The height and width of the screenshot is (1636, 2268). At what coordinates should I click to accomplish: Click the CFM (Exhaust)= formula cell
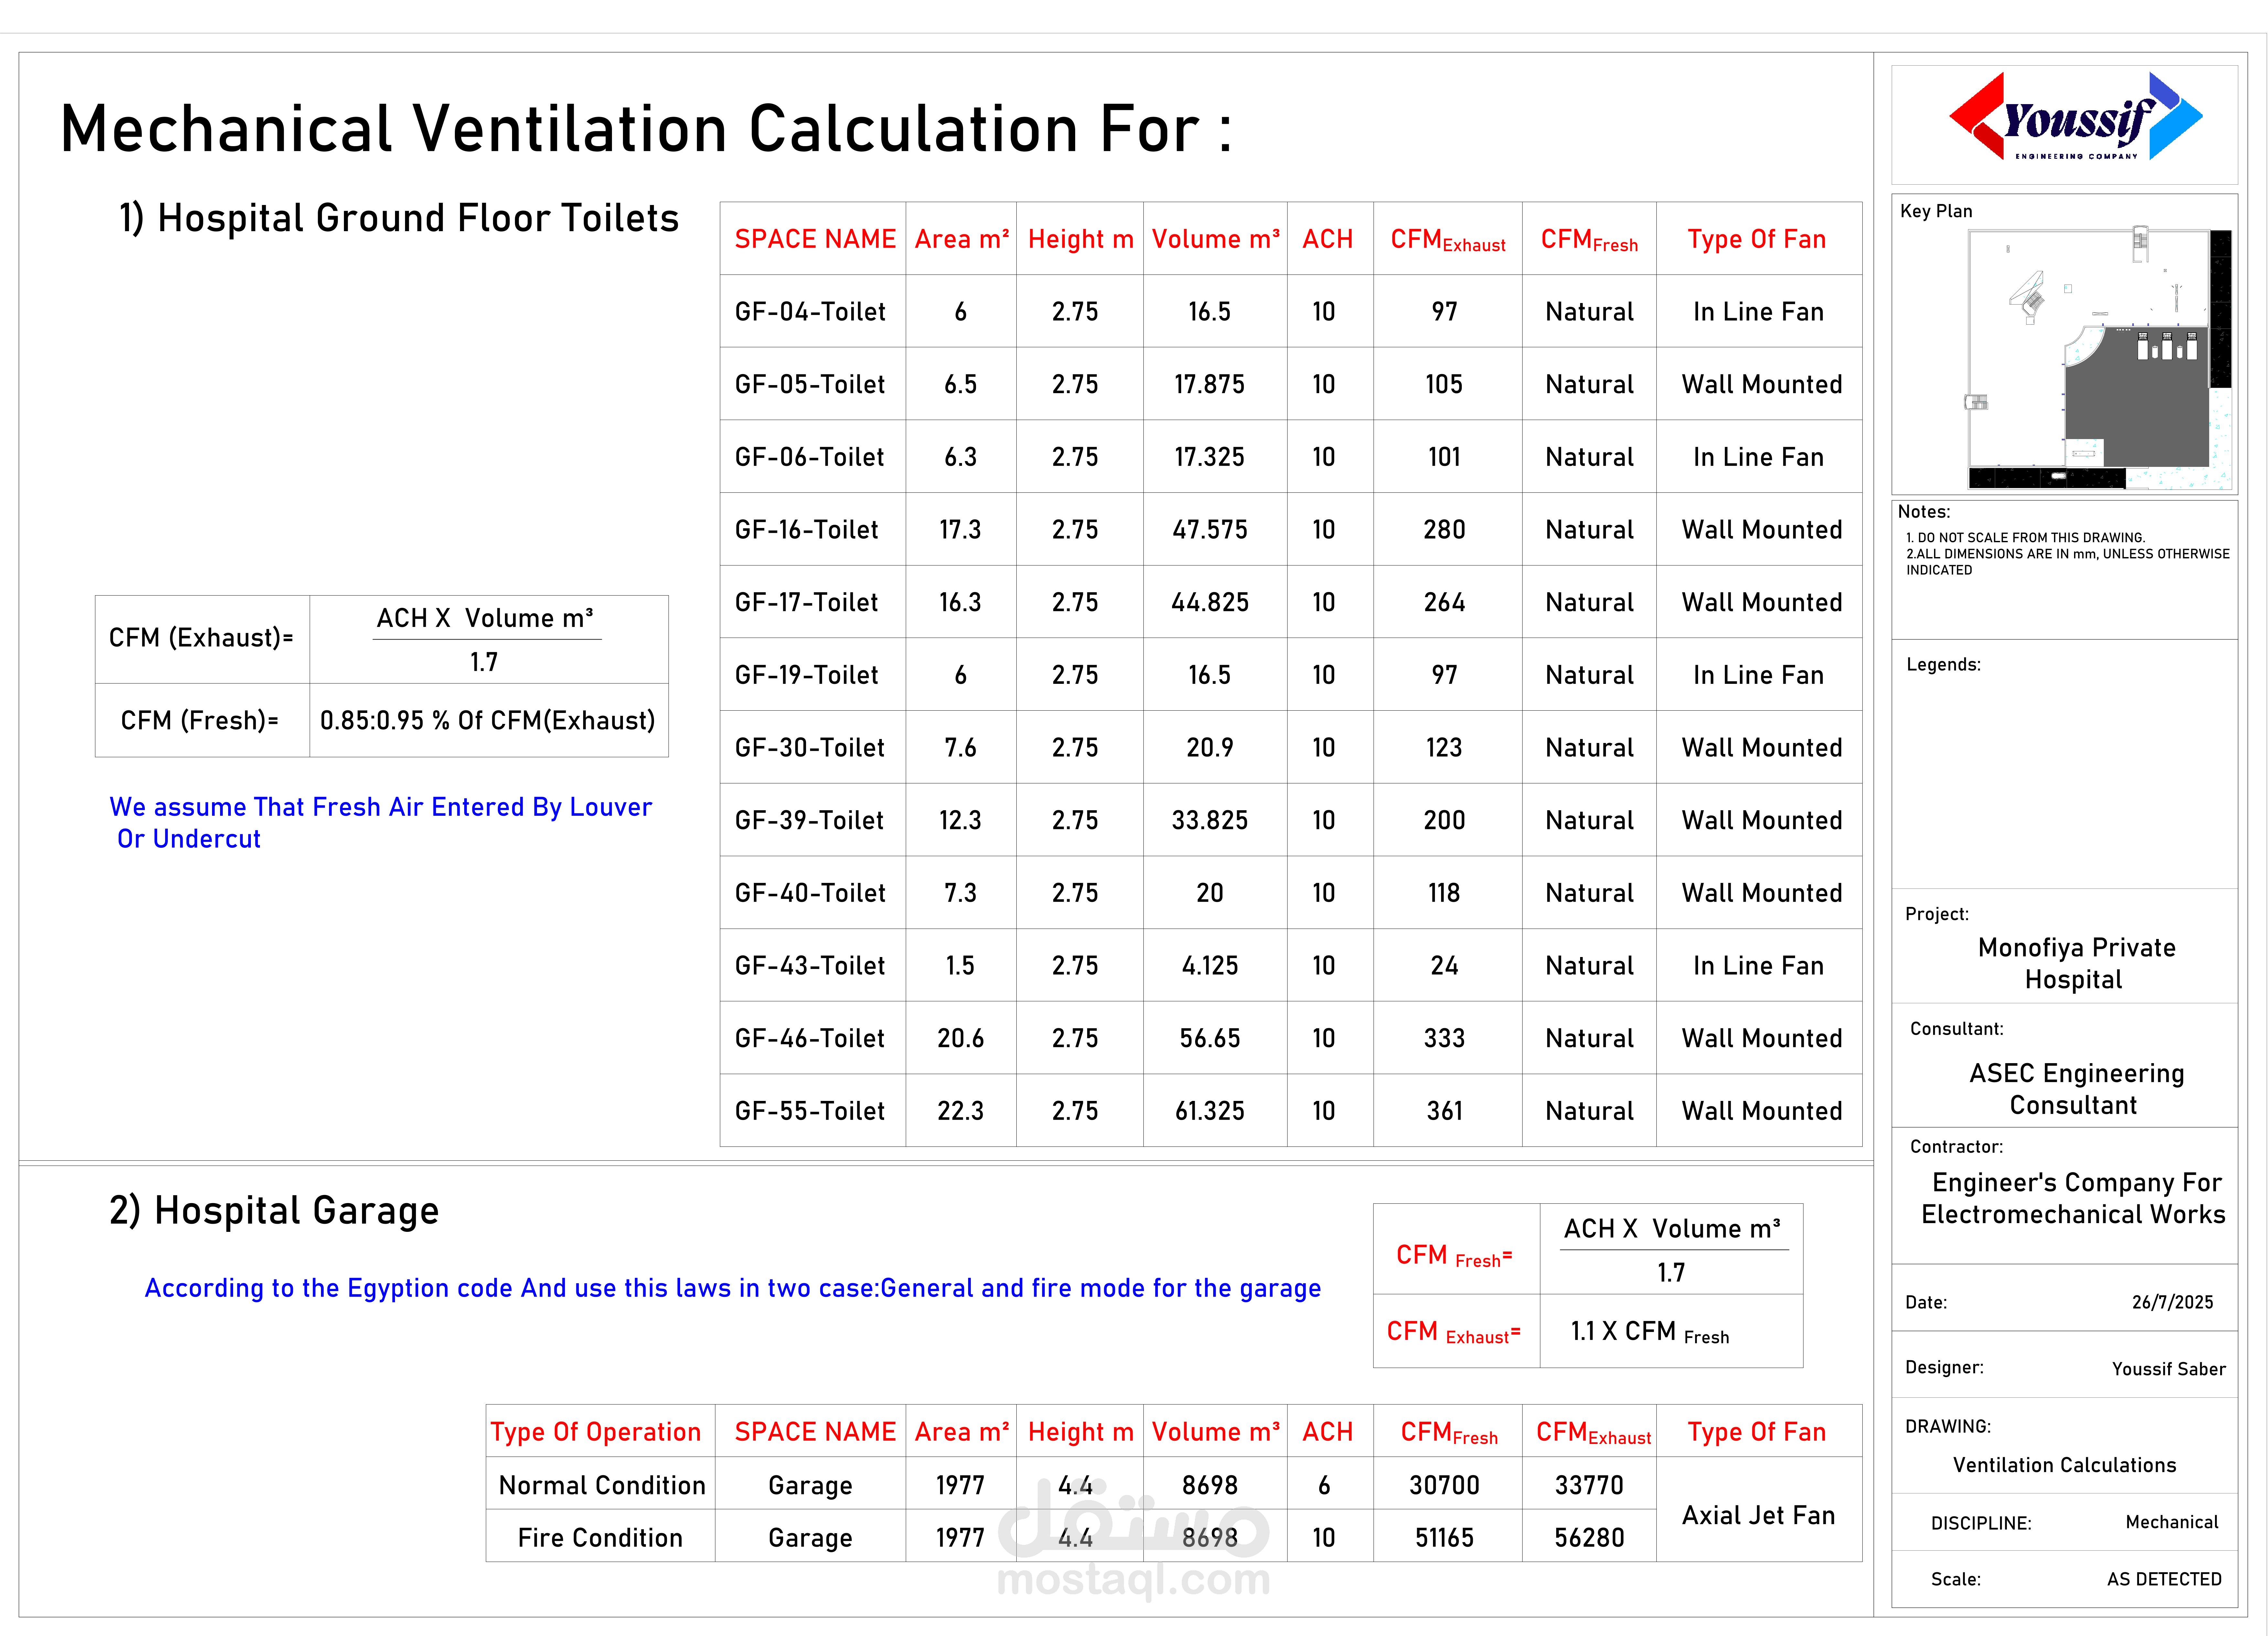[x=201, y=638]
